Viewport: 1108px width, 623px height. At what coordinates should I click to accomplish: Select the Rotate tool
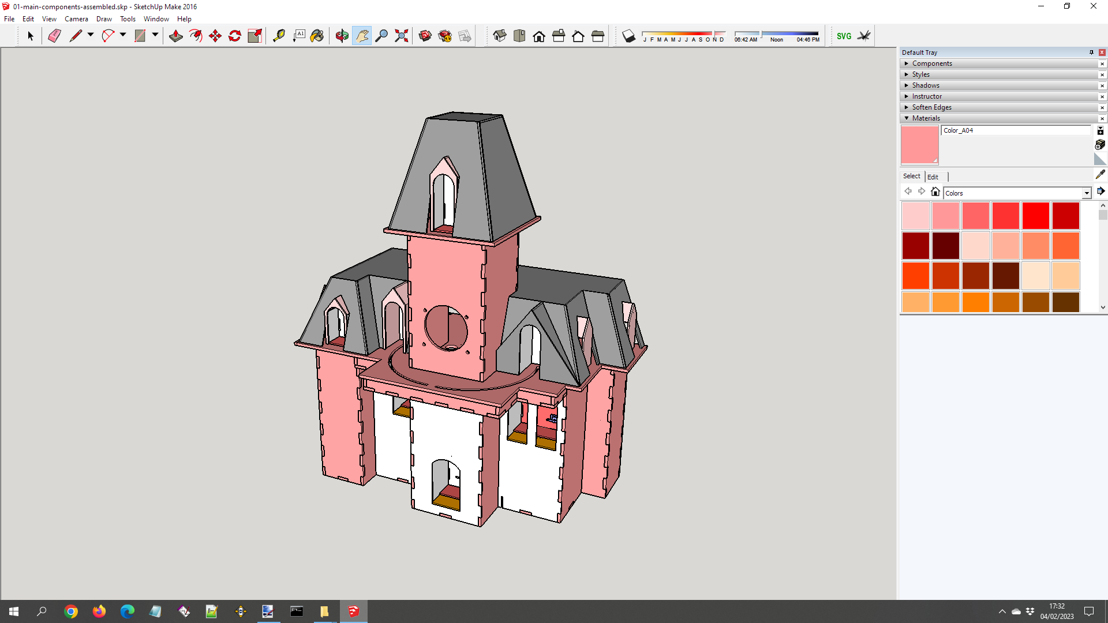coord(235,36)
